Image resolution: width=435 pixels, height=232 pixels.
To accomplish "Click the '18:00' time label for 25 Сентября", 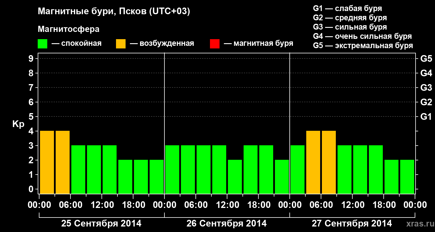I will [x=133, y=205].
